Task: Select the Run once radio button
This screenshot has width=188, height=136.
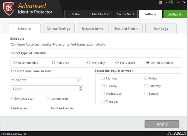Action: (x=54, y=63)
